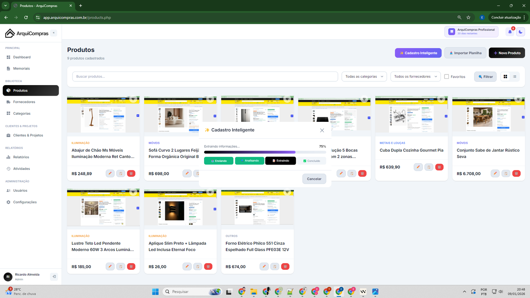Screen dimensions: 530x298
Task: Delete the Abajur de Chão product
Action: pos(131,174)
